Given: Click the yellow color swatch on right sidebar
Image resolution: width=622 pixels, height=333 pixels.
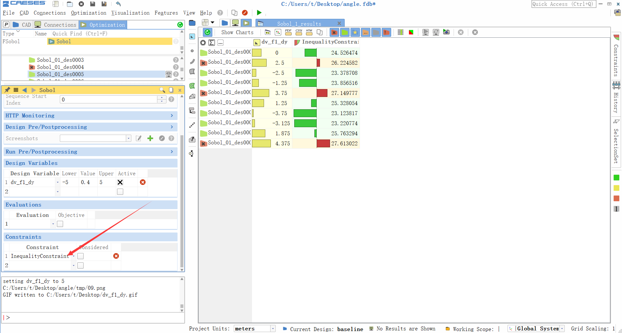Looking at the screenshot, I should (616, 188).
